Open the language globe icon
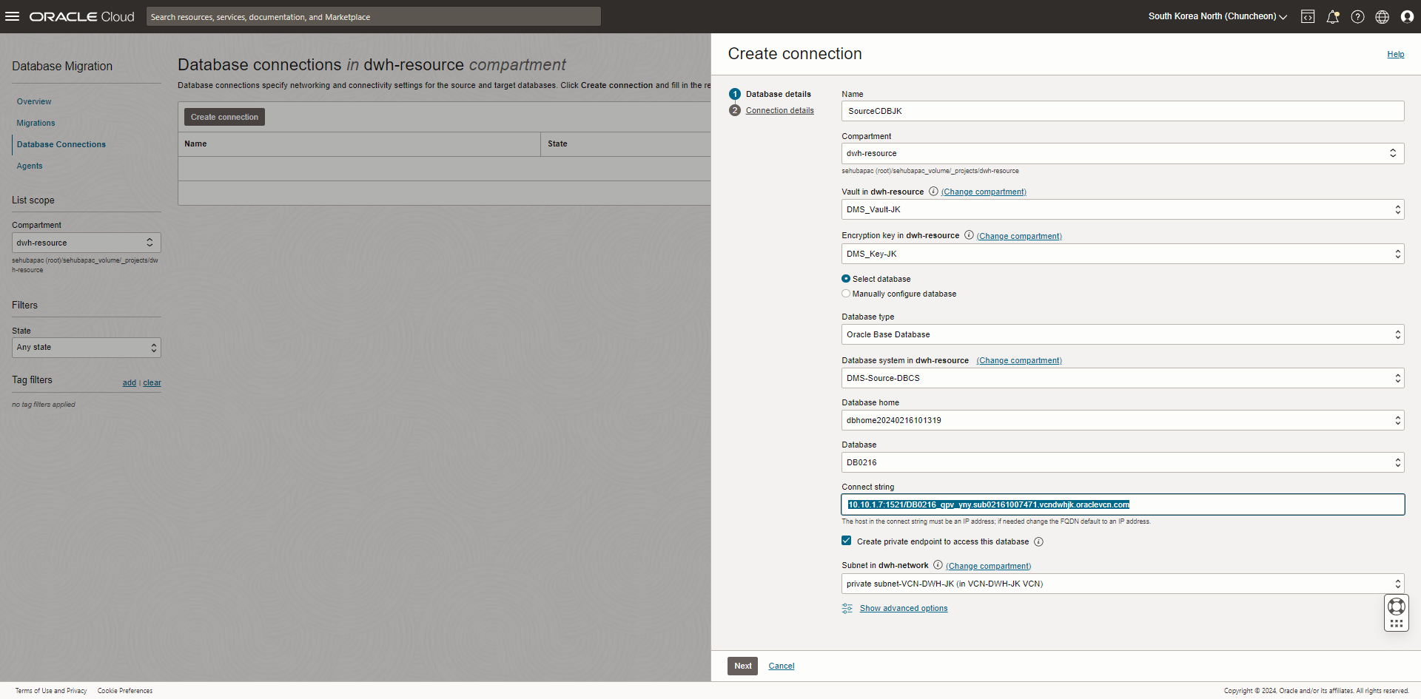This screenshot has width=1421, height=699. 1382,16
